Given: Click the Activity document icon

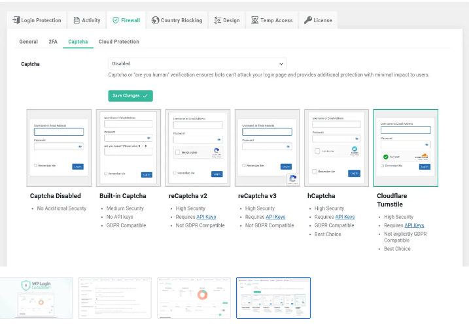Looking at the screenshot, I should tap(77, 20).
